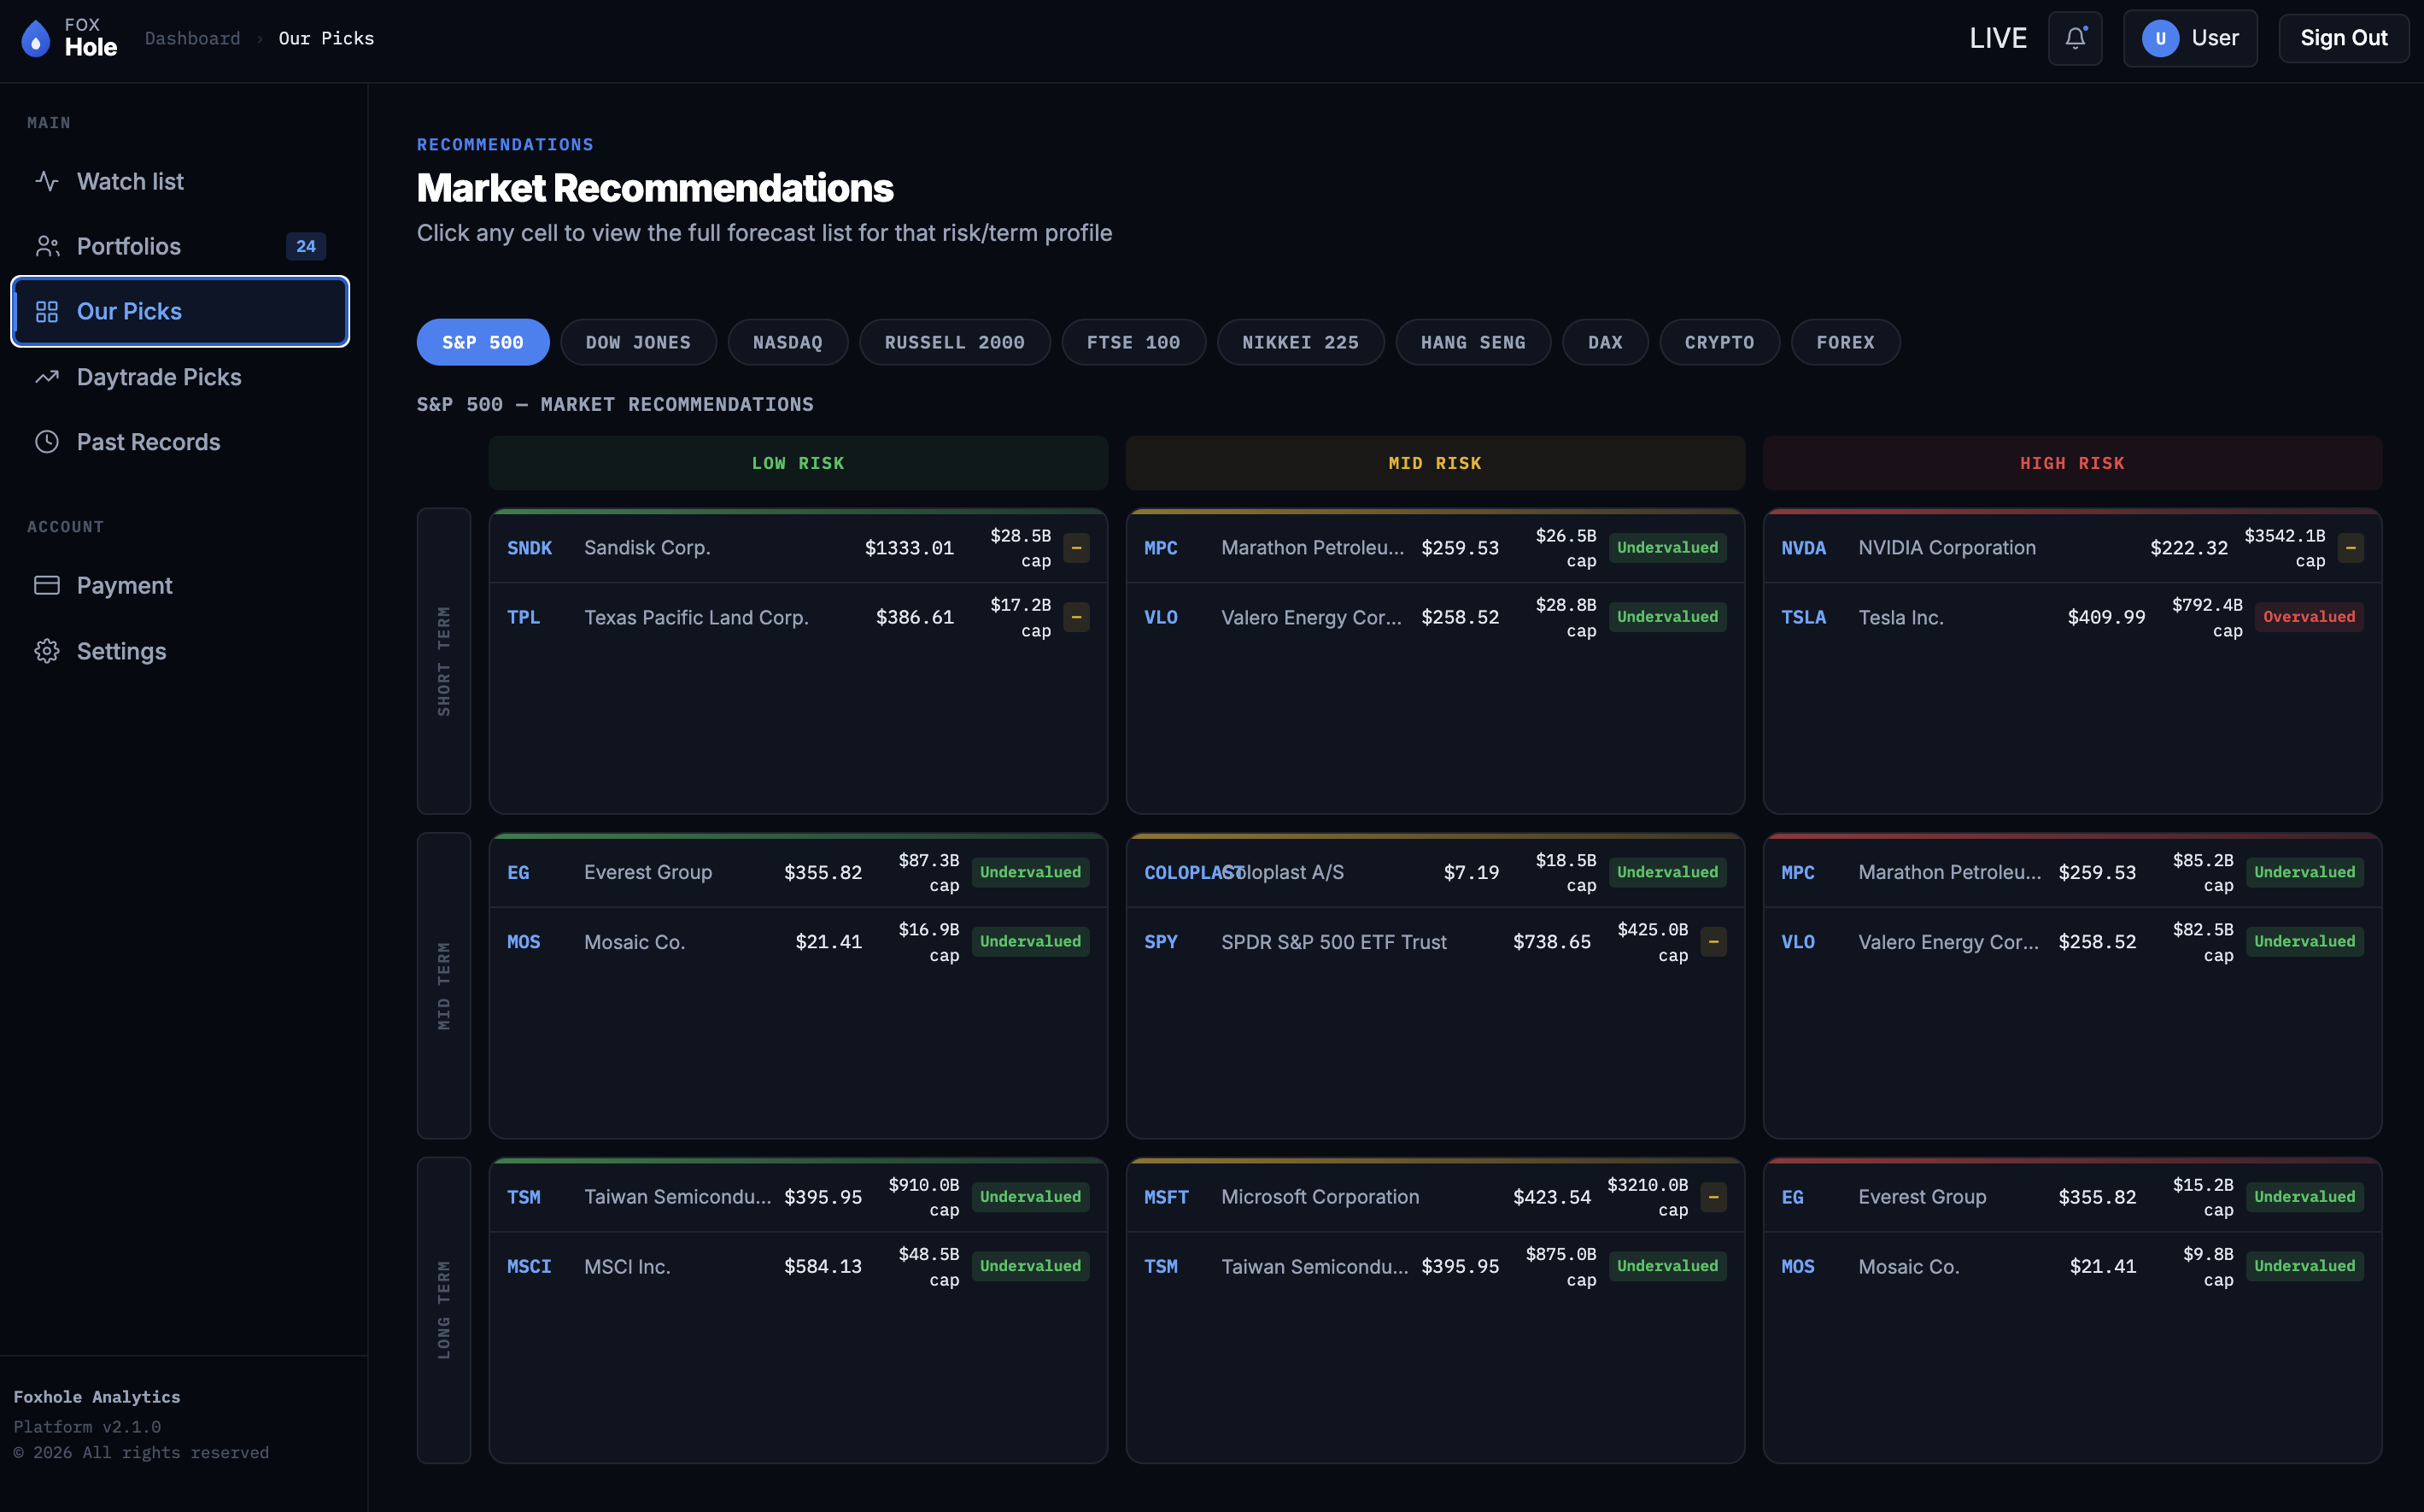Click the $1333.01 Sandisk price
2424x1512 pixels.
click(909, 548)
